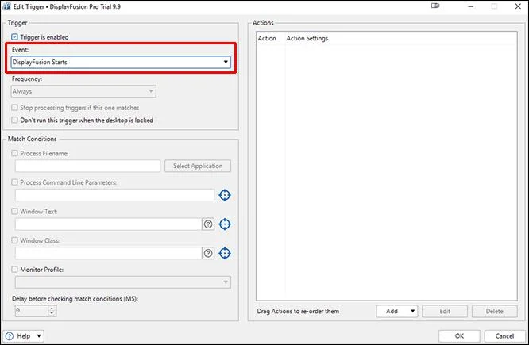Toggle Stop processing triggers if this one matches
The width and height of the screenshot is (529, 345).
(x=14, y=108)
